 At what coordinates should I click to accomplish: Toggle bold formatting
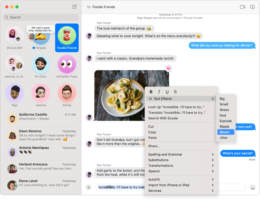(x=151, y=92)
